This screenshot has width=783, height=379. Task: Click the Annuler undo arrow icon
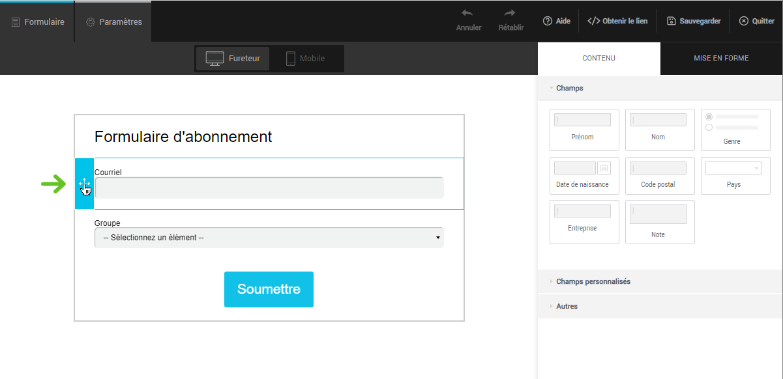[467, 14]
